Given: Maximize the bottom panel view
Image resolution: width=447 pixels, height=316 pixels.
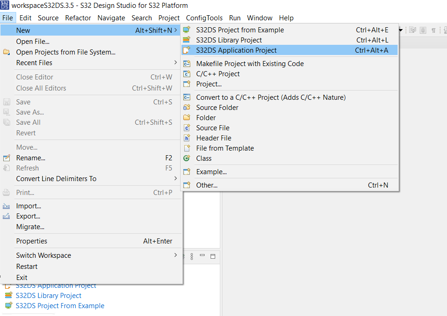Looking at the screenshot, I should point(212,256).
